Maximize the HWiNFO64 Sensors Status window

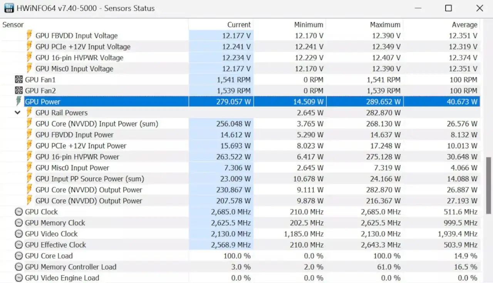click(448, 8)
